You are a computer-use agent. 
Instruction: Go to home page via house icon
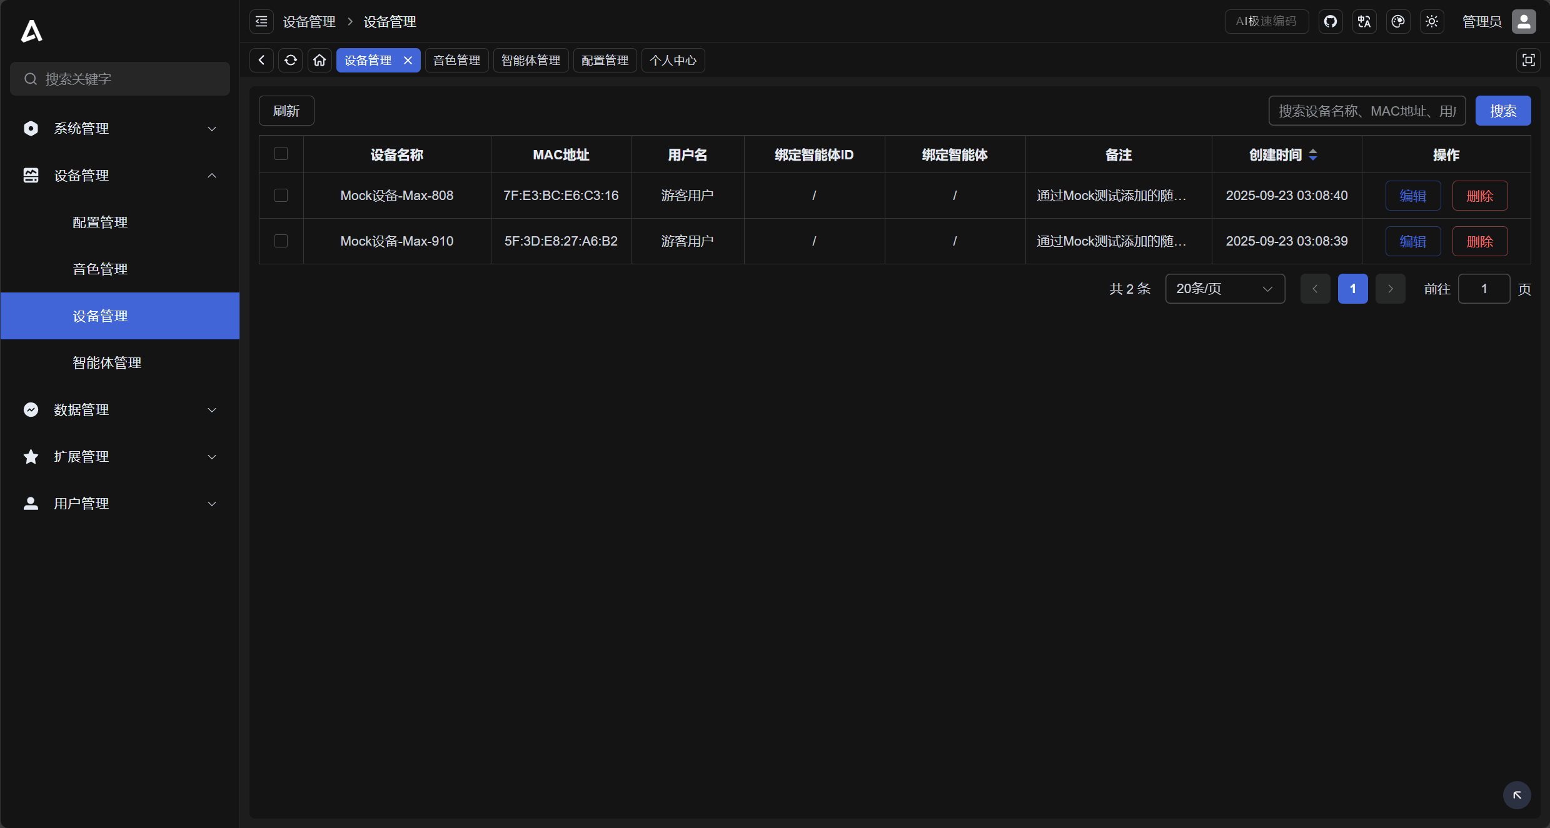pos(319,60)
